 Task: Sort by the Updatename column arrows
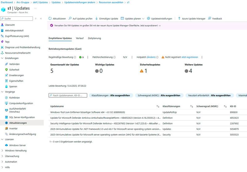[158, 107]
